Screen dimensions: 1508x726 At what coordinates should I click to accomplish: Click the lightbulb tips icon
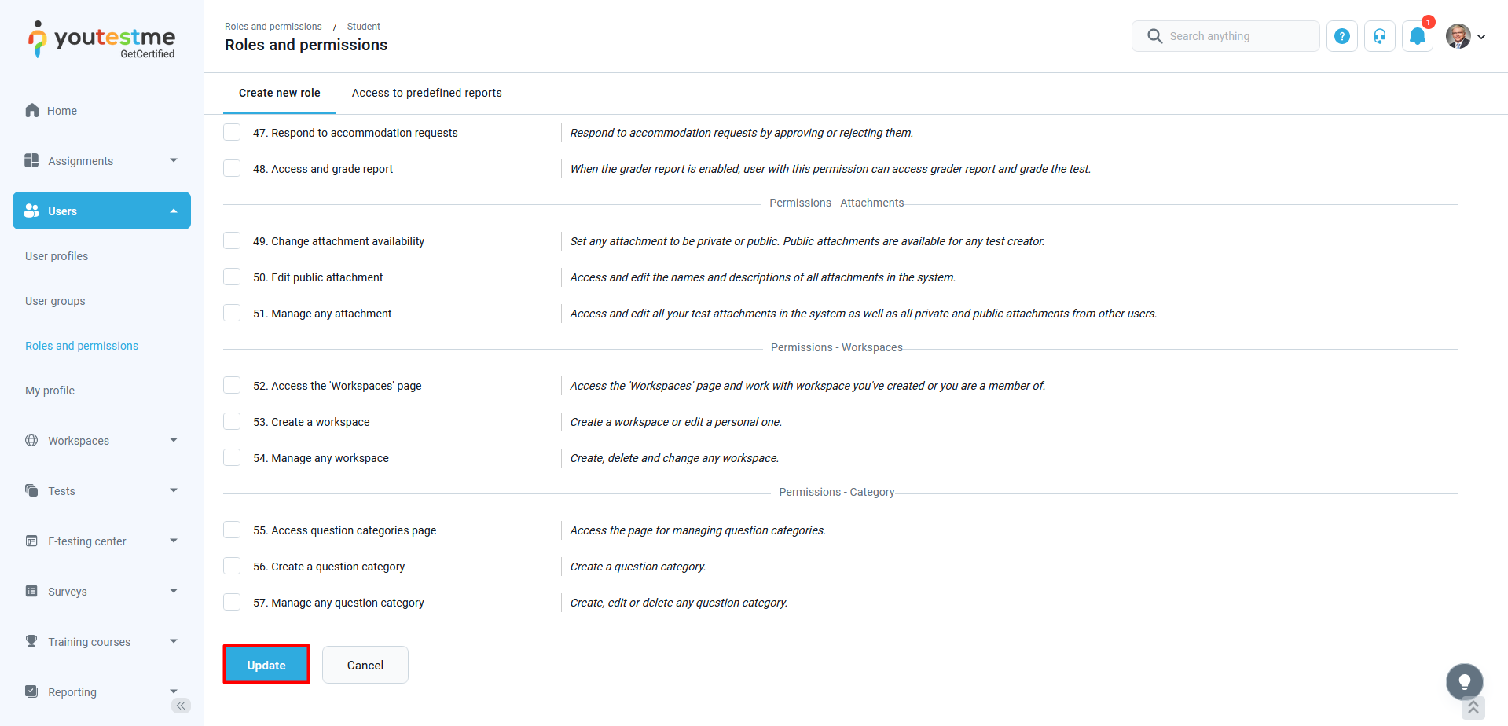point(1465,682)
